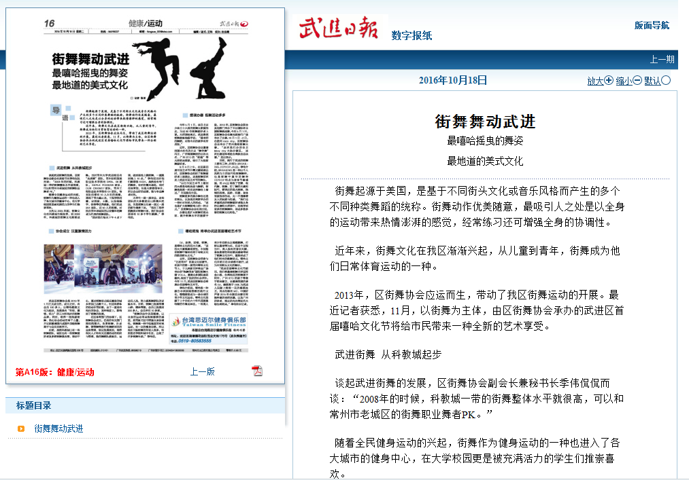Click the paragraph starting 2013年，区街舞协会
The width and height of the screenshot is (689, 480).
tap(477, 310)
